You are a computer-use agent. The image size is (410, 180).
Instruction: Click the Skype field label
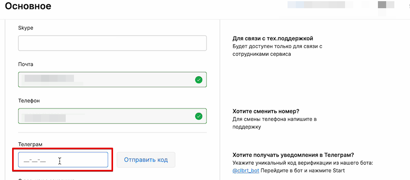click(26, 28)
